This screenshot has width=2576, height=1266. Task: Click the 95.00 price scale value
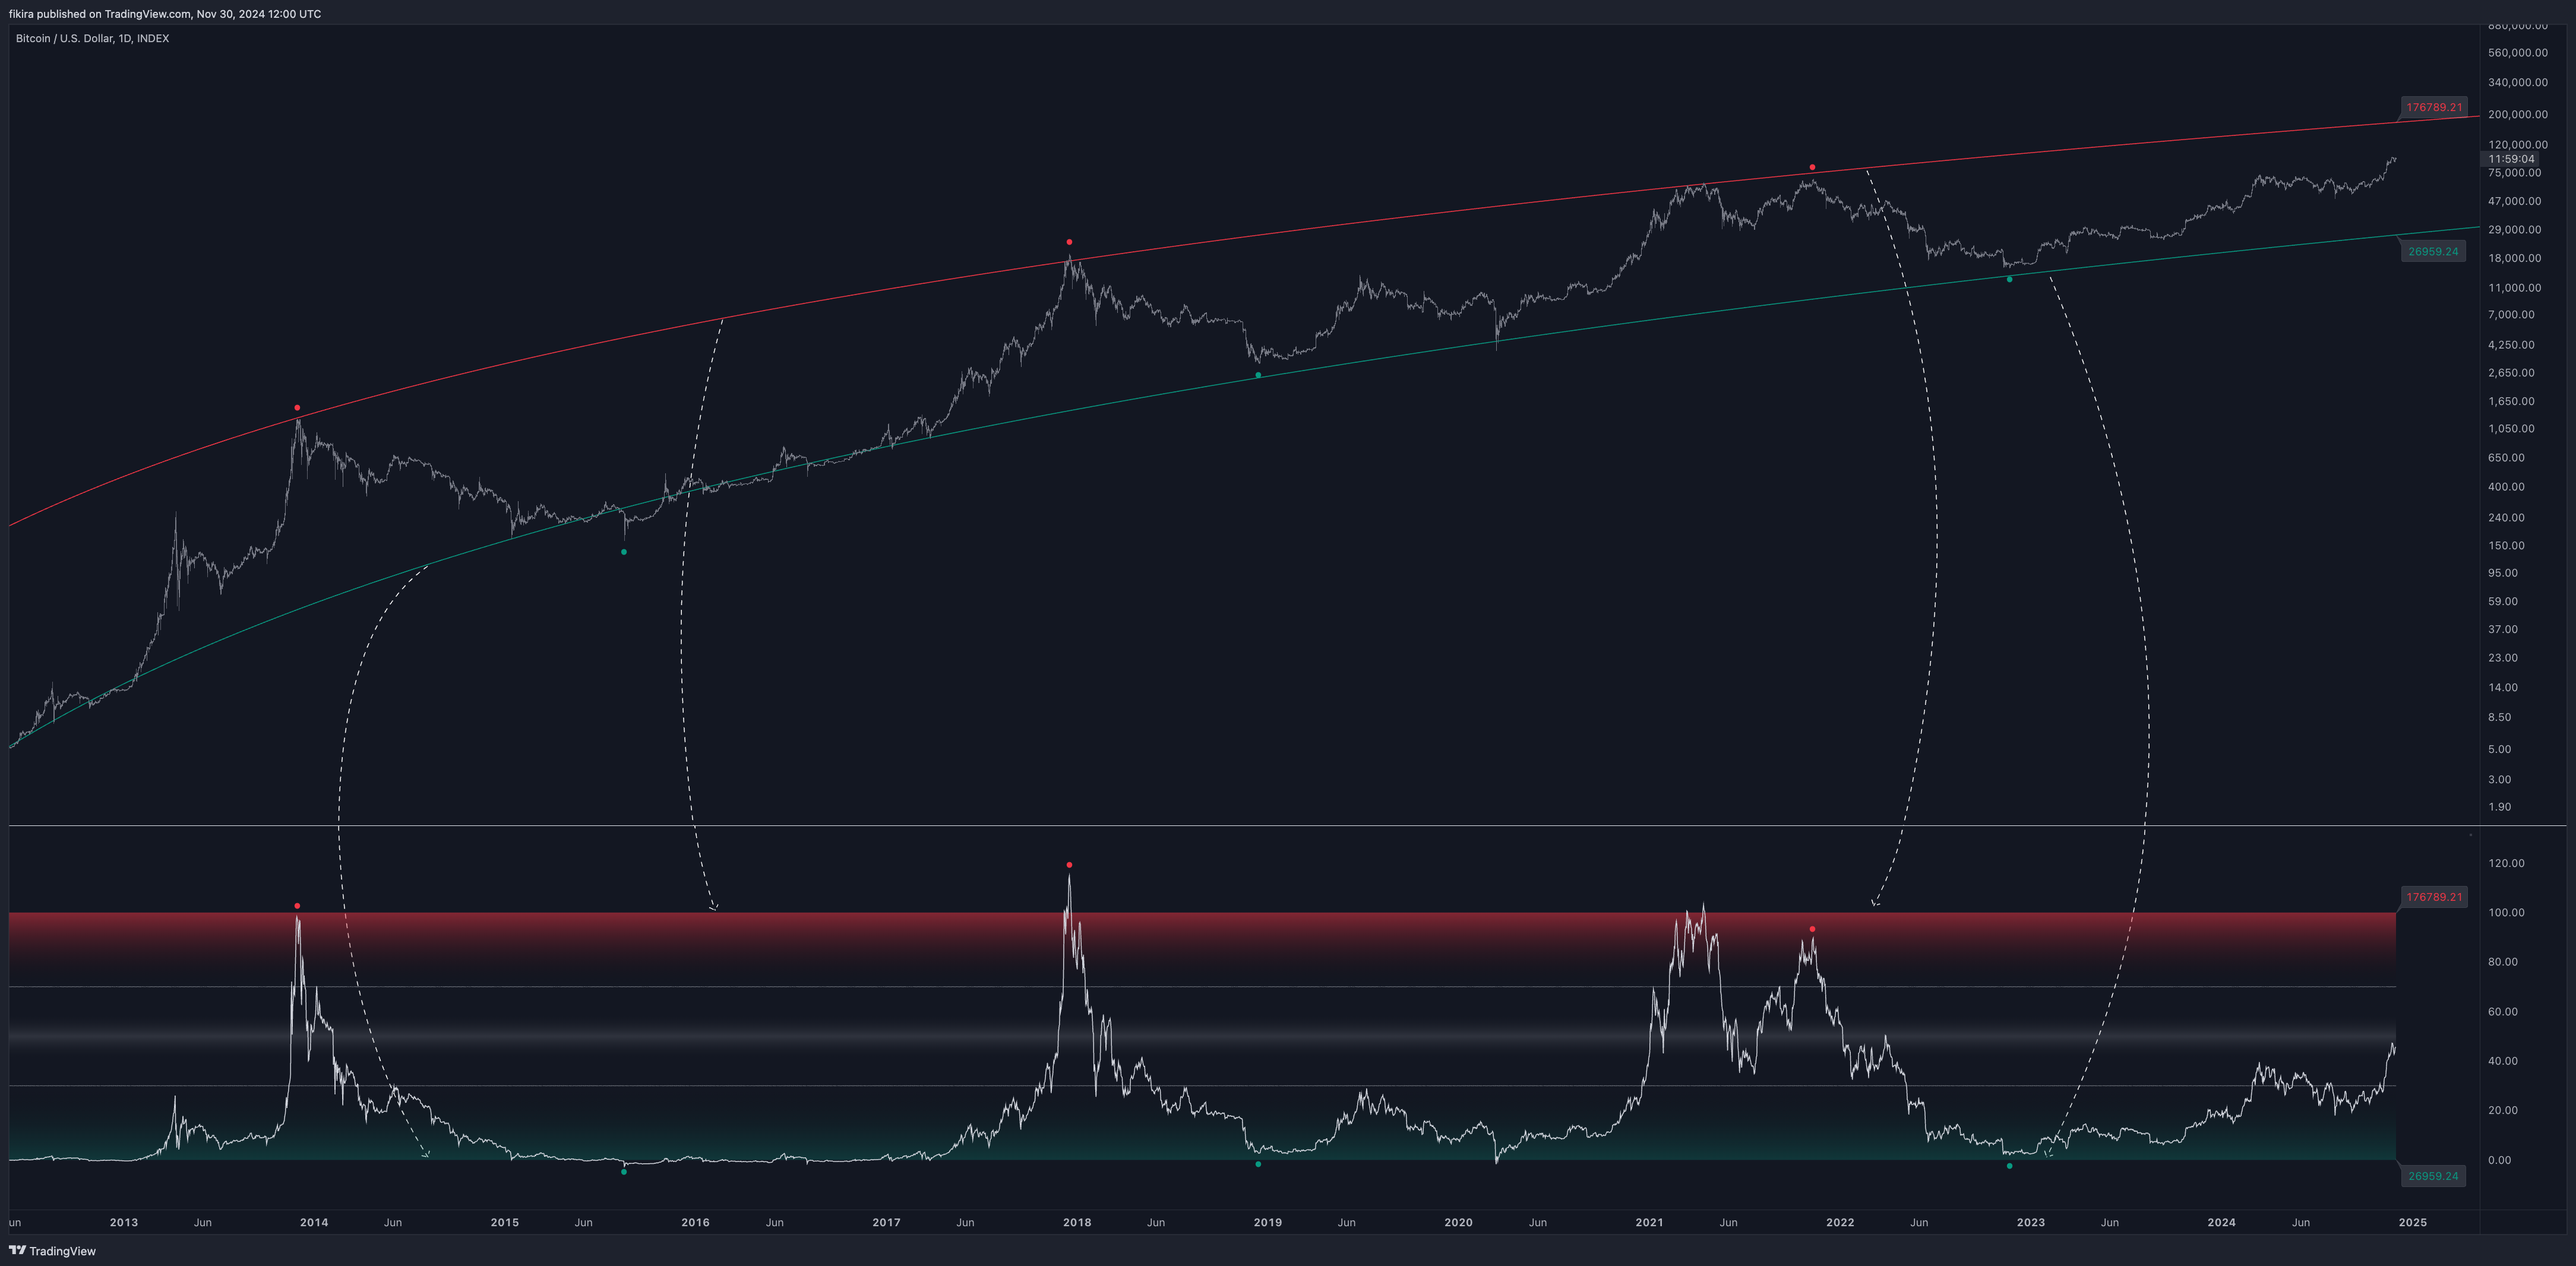pos(2503,573)
